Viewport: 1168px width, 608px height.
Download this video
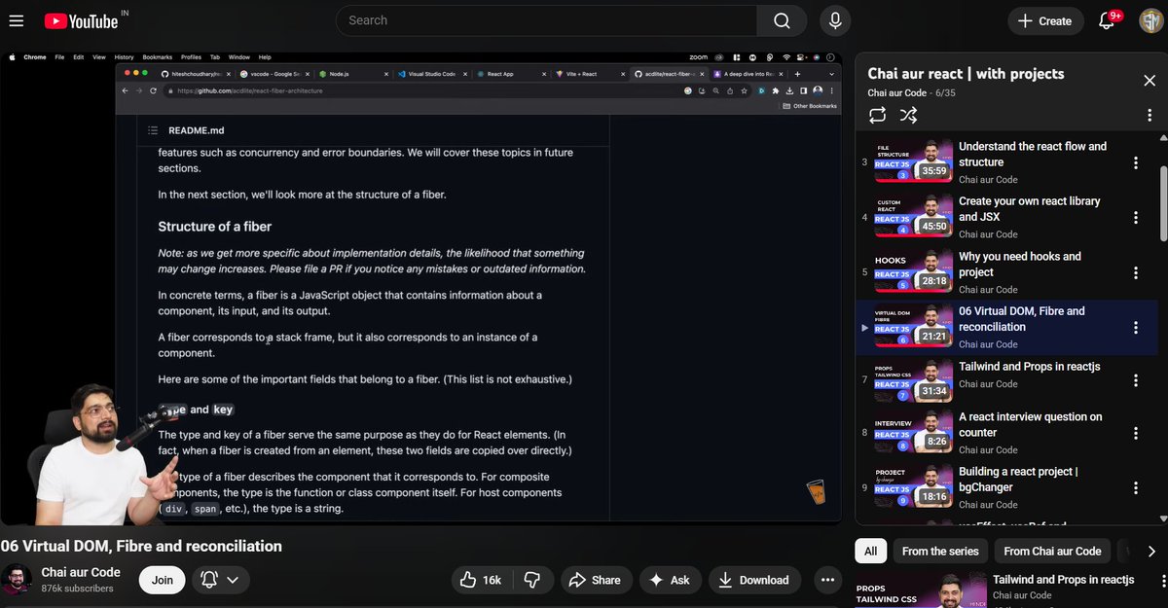tap(753, 580)
